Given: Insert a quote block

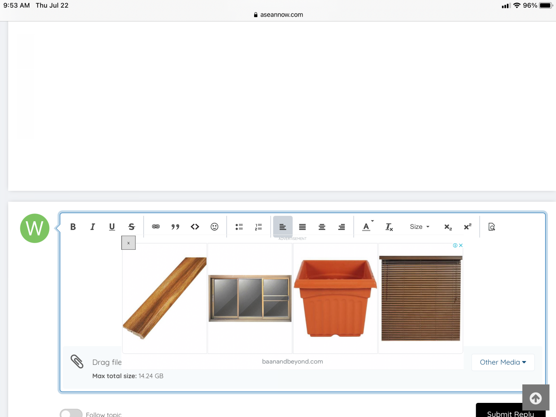Looking at the screenshot, I should coord(175,227).
